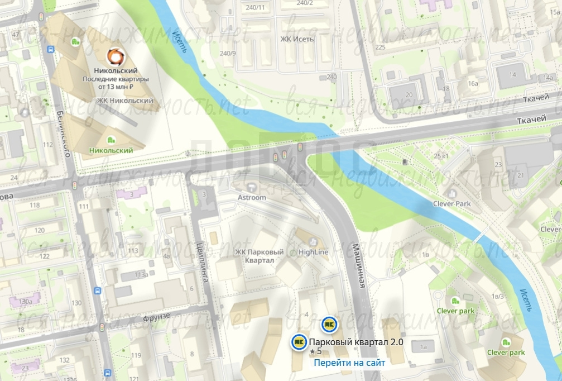
Task: Click the ЖК Исеть complex label
Action: pos(297,39)
